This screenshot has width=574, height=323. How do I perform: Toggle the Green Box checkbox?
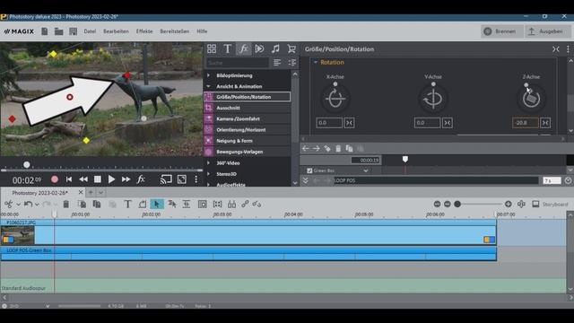(x=309, y=170)
